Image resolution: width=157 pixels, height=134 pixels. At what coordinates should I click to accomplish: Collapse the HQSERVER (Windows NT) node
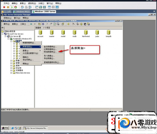[8, 39]
